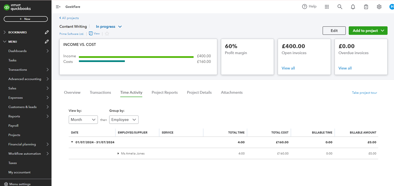
Task: Click the 60% Profit margin card
Action: click(247, 57)
